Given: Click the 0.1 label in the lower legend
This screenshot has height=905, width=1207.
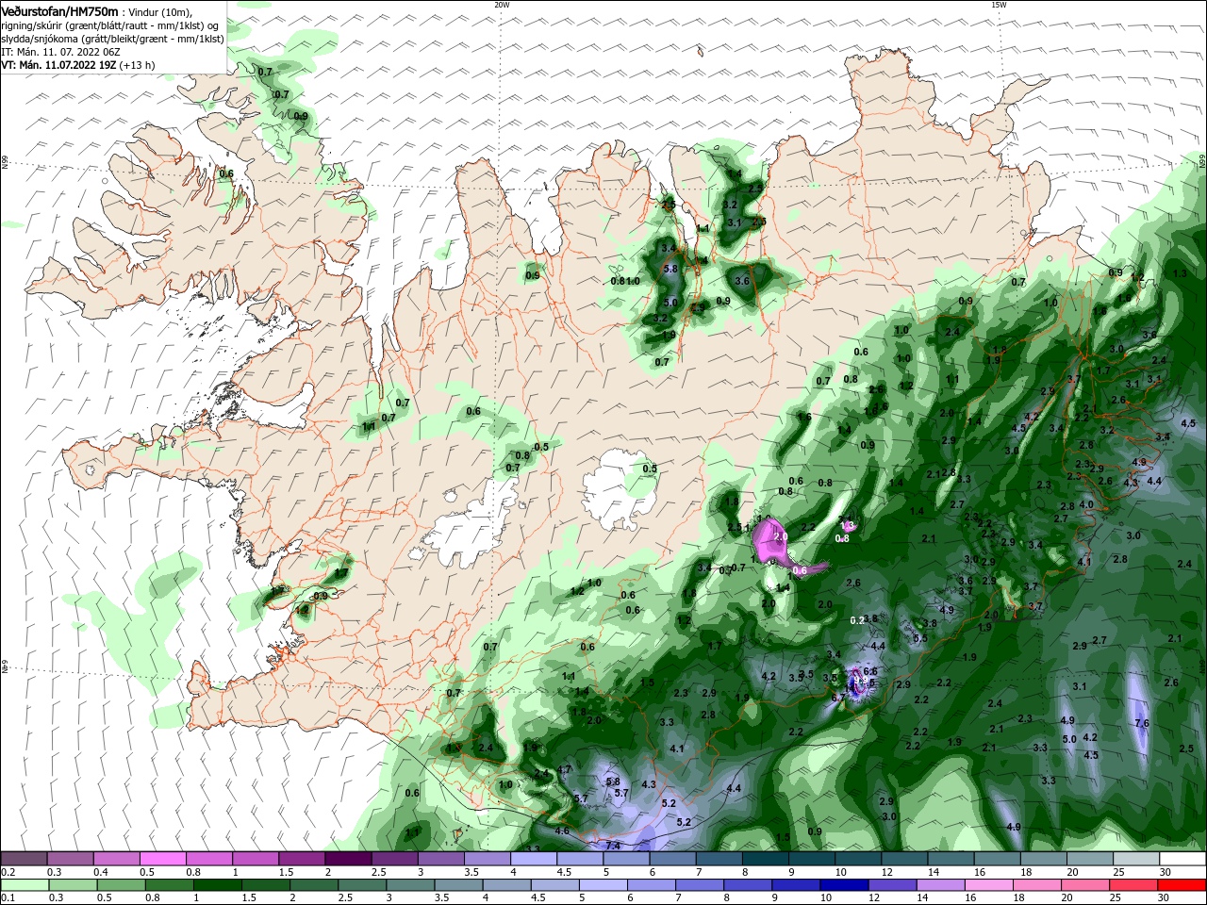Looking at the screenshot, I should coord(8,898).
